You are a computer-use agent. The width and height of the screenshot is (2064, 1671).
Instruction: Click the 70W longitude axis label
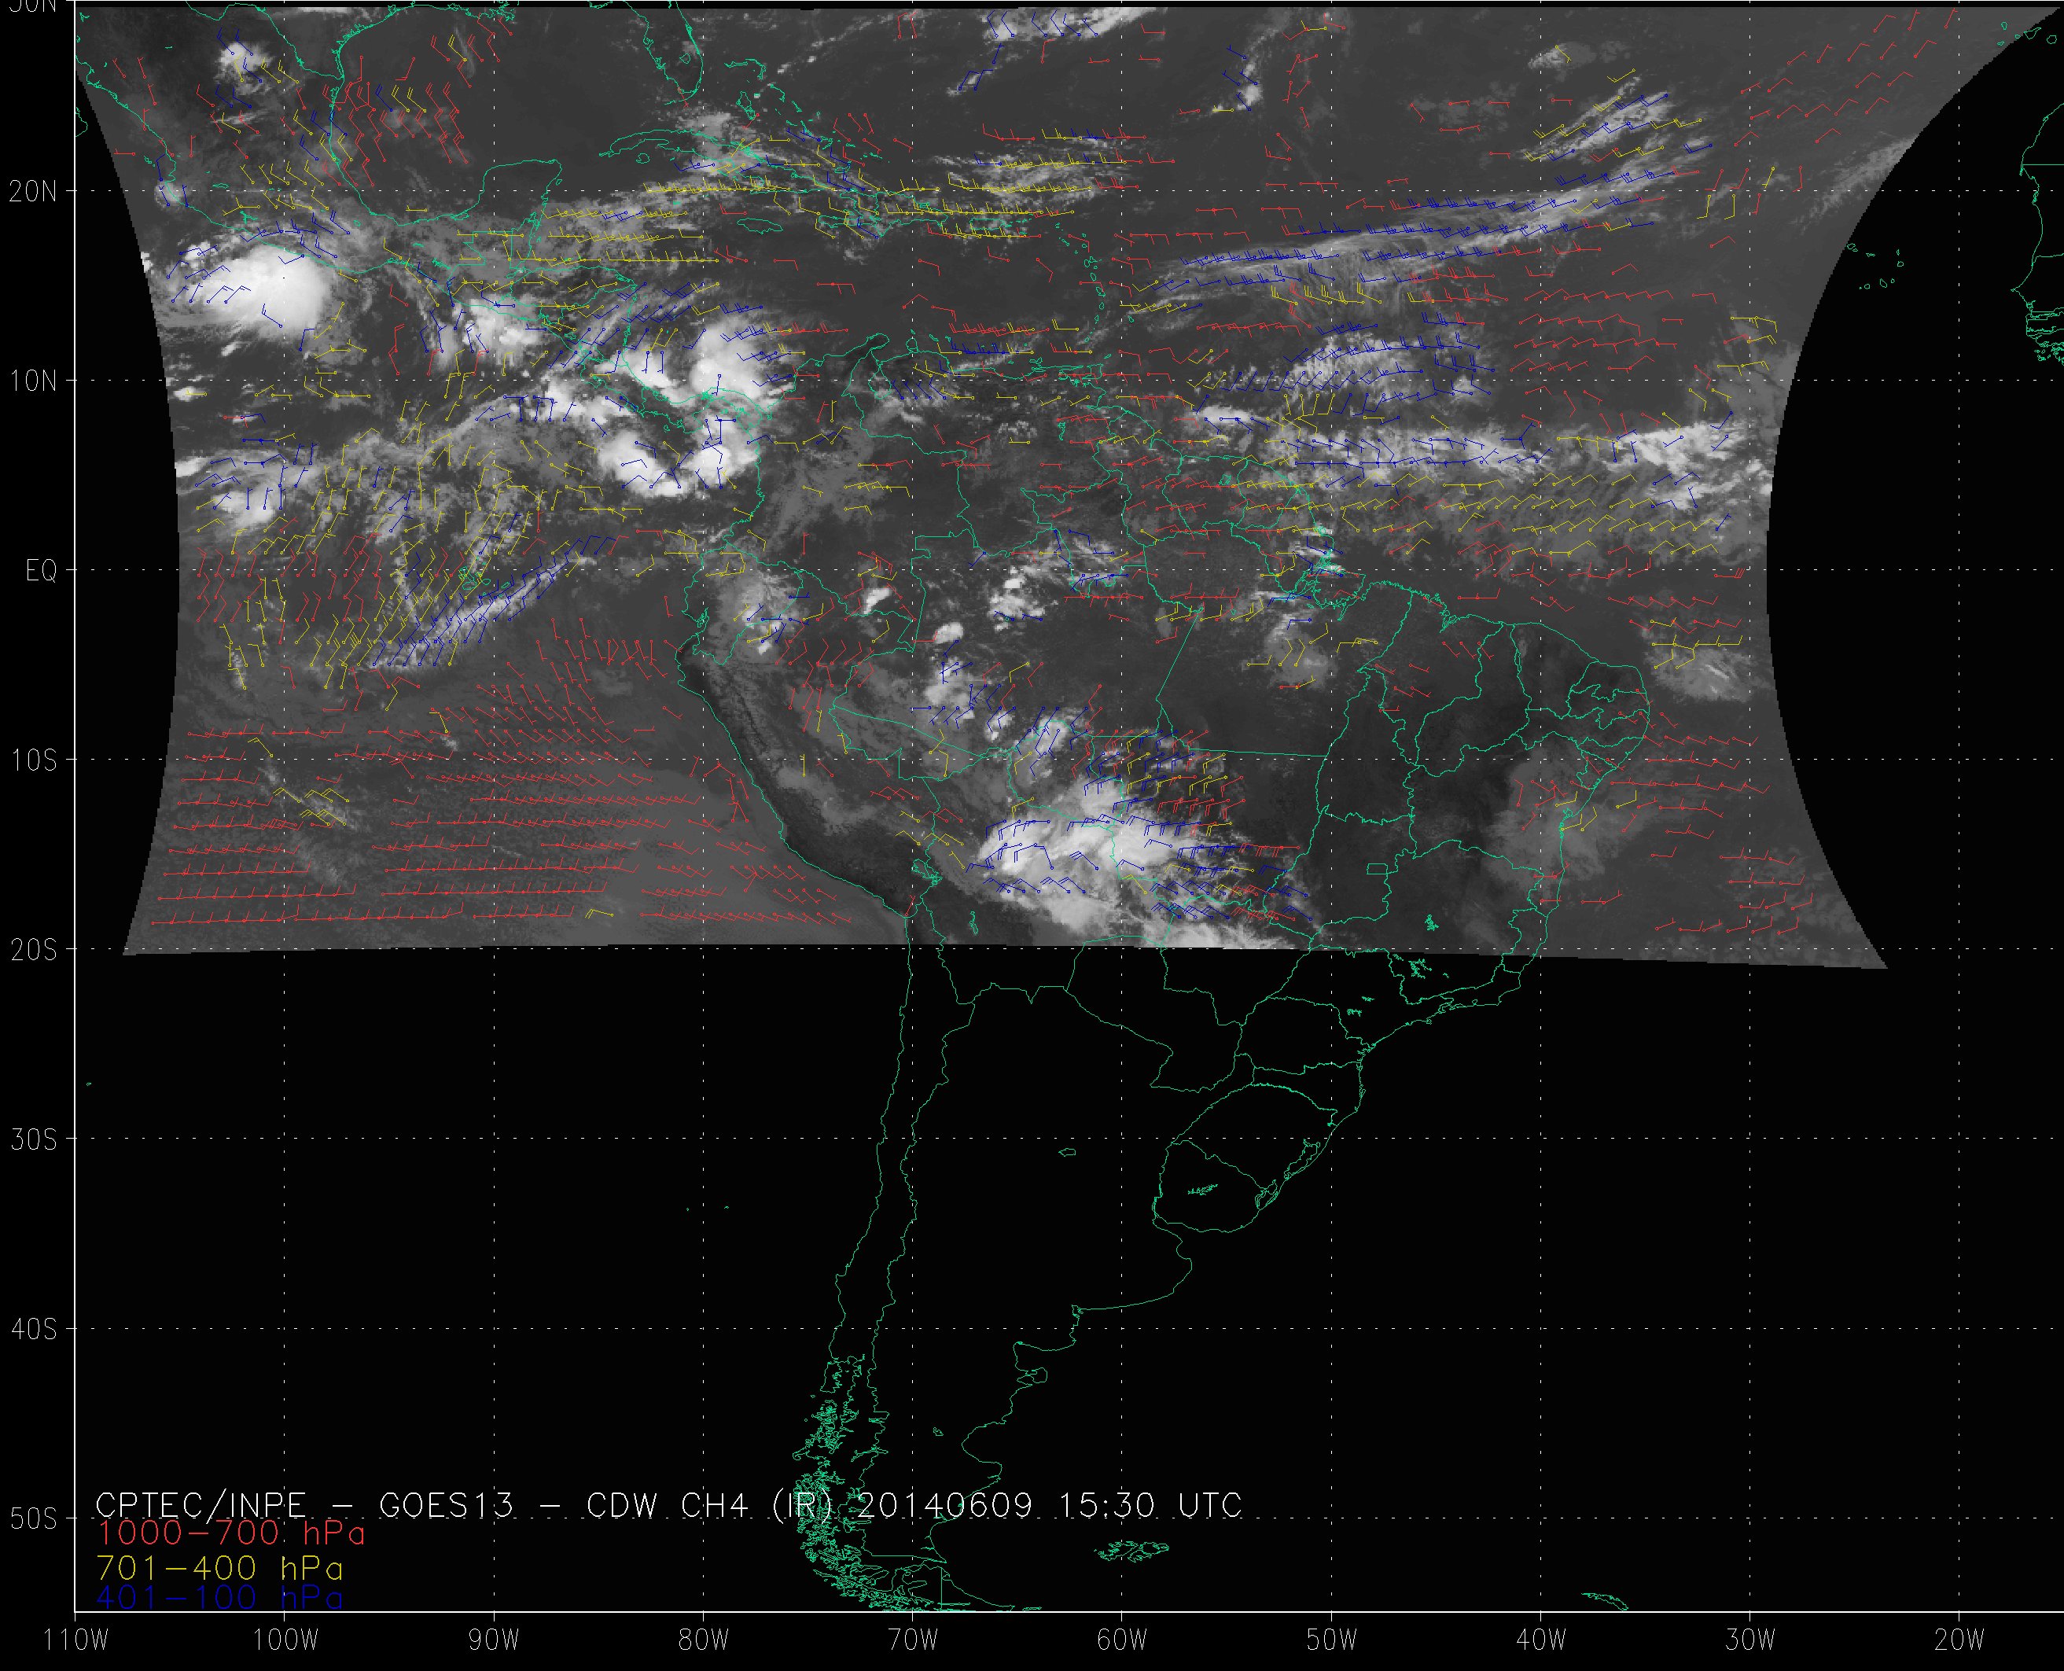(x=912, y=1640)
